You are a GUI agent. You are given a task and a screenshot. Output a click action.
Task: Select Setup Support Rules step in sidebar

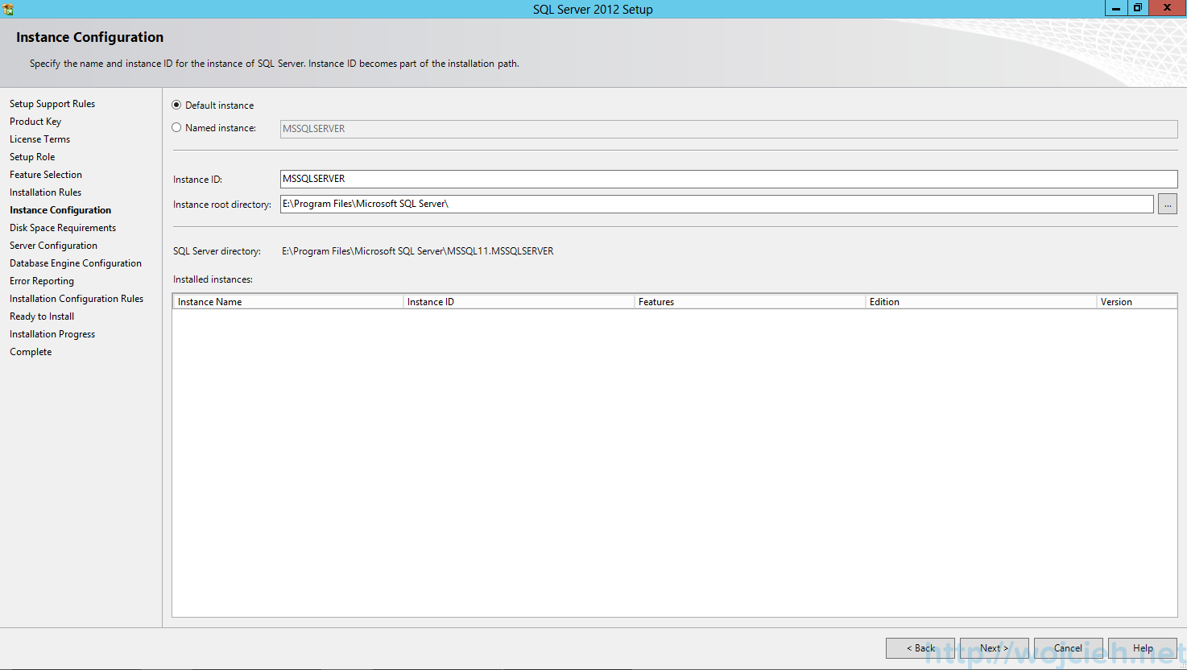point(52,104)
